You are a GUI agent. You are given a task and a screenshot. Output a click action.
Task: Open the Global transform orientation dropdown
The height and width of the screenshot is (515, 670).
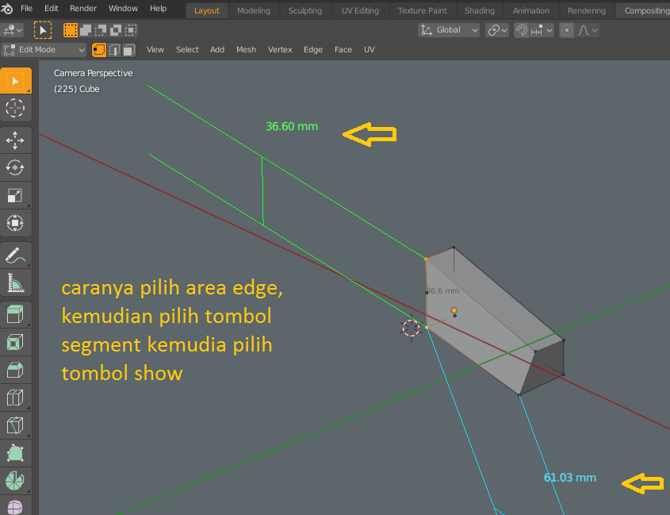449,30
